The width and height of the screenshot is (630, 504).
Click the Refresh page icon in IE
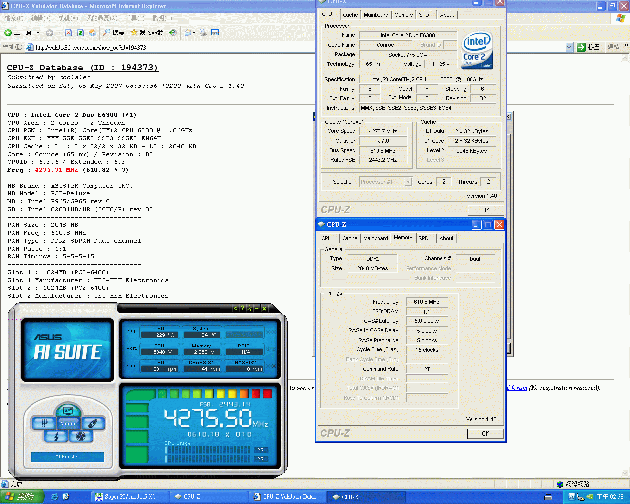80,32
